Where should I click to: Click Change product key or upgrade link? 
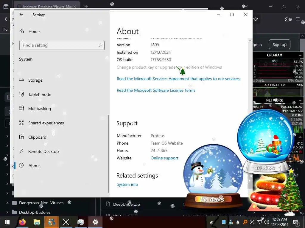pyautogui.click(x=169, y=67)
